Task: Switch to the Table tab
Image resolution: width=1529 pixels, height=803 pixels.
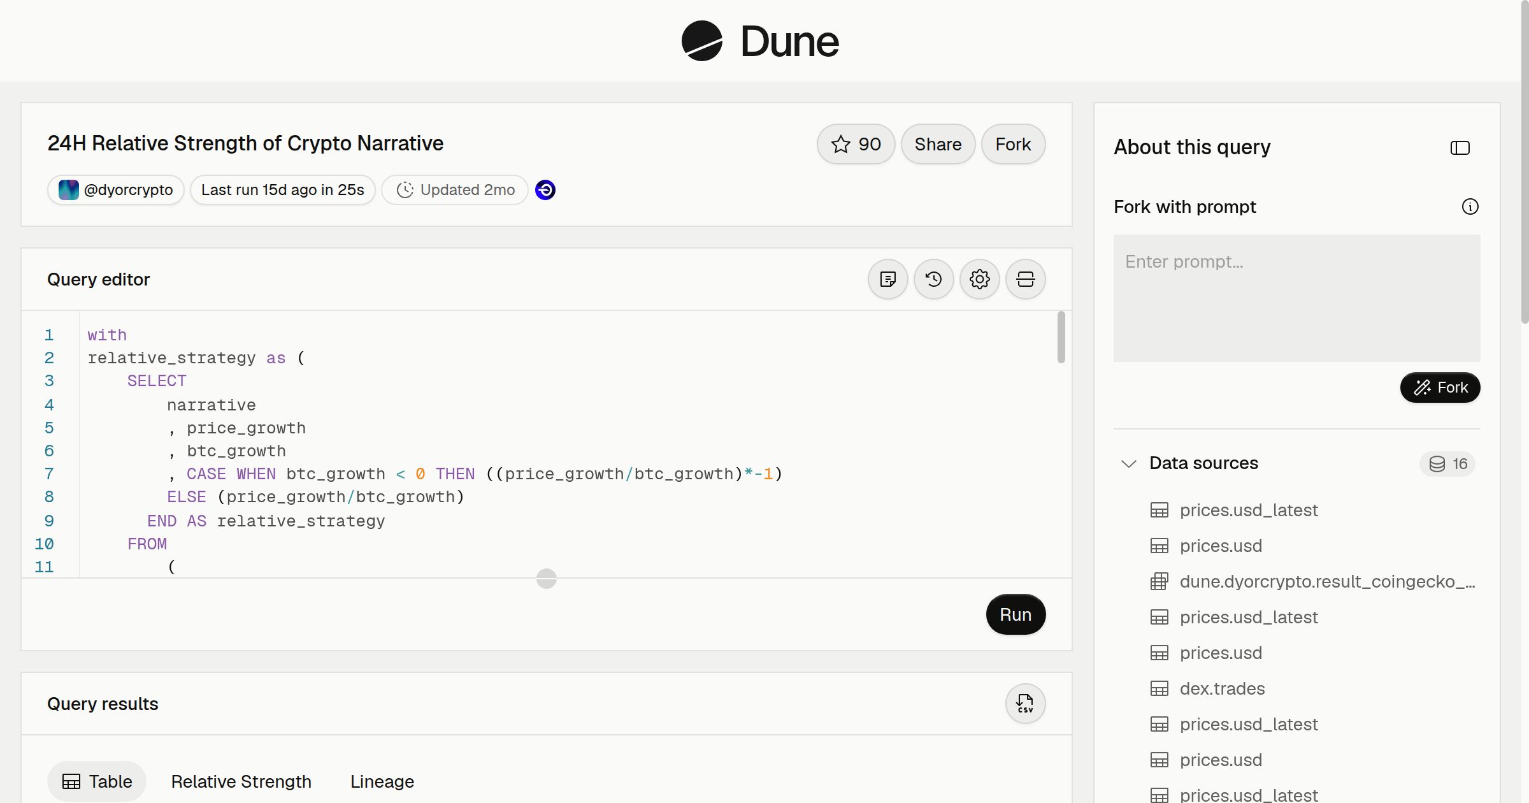Action: point(97,781)
